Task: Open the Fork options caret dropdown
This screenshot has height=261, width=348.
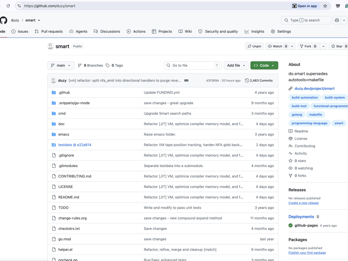Action: click(323, 46)
